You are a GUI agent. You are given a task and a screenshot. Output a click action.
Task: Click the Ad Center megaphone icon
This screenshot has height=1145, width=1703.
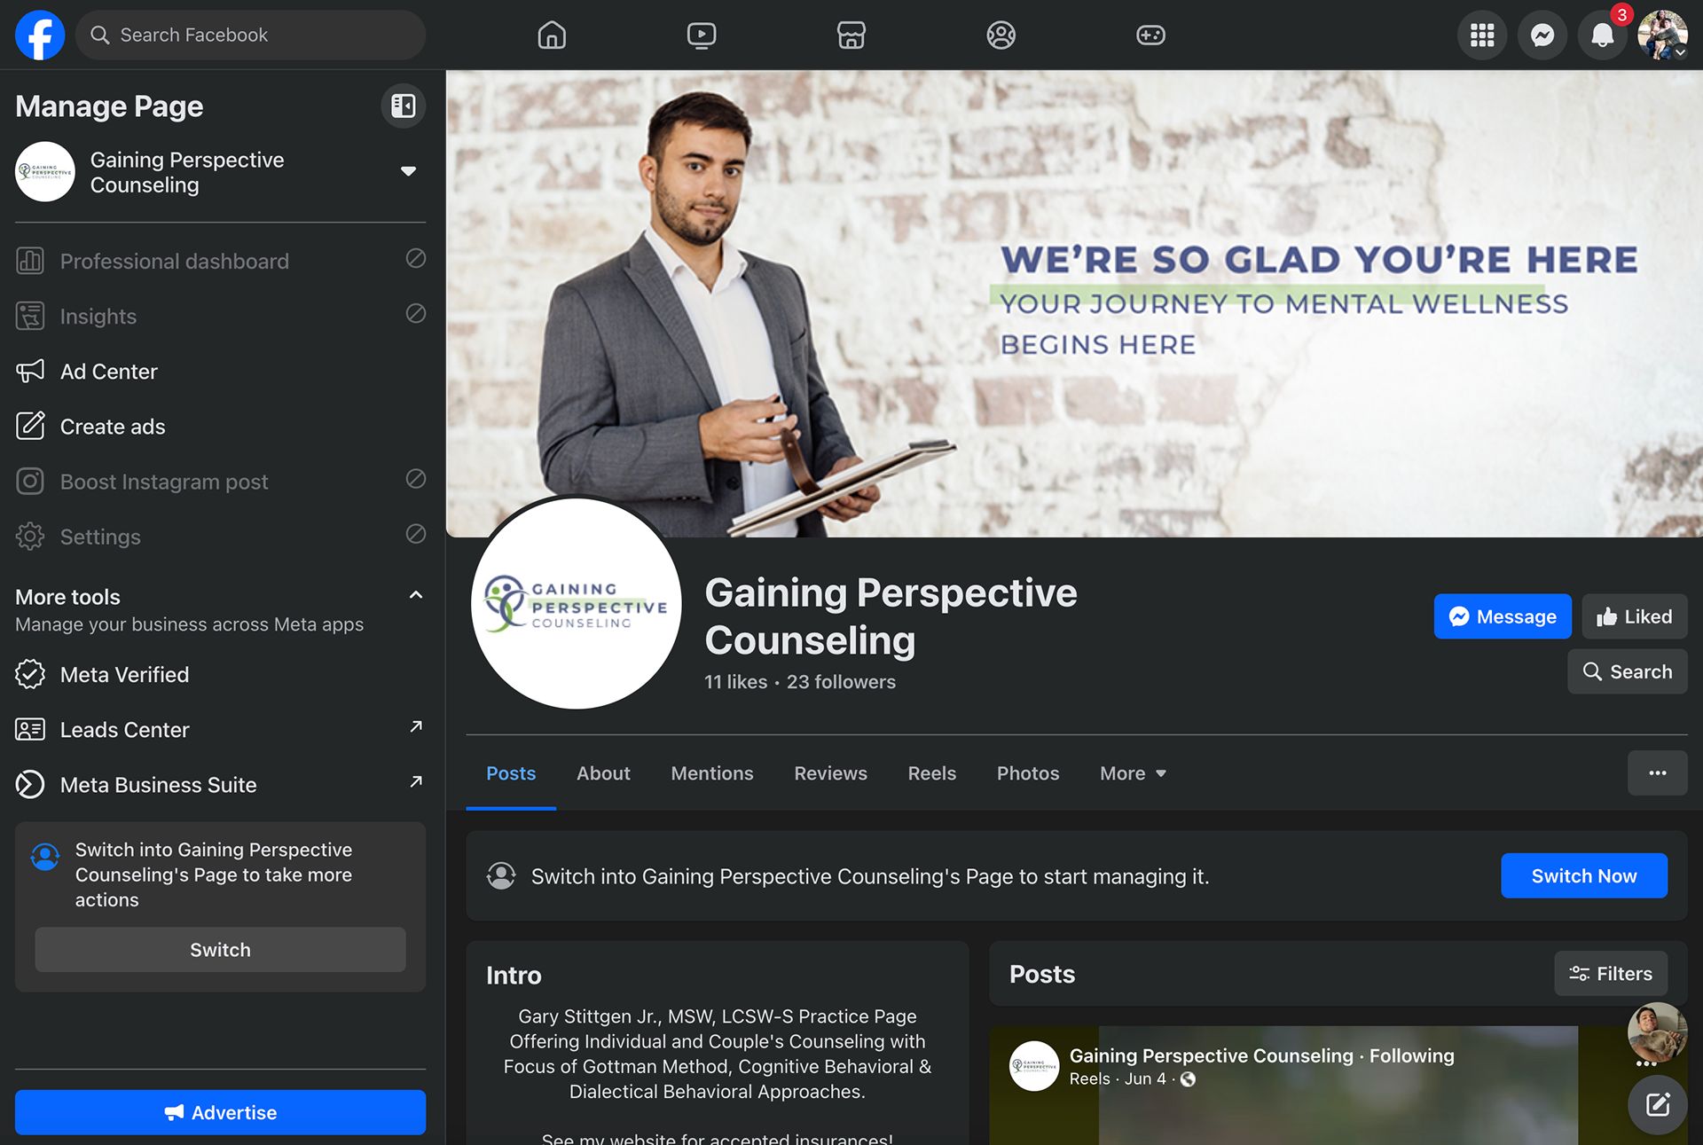(x=29, y=371)
